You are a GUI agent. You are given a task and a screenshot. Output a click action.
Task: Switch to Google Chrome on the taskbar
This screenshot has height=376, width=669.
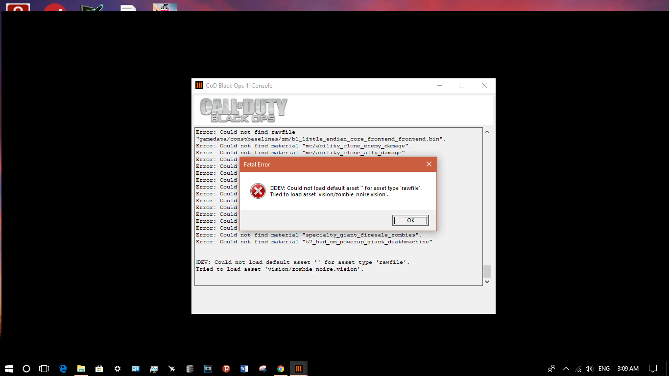click(281, 369)
